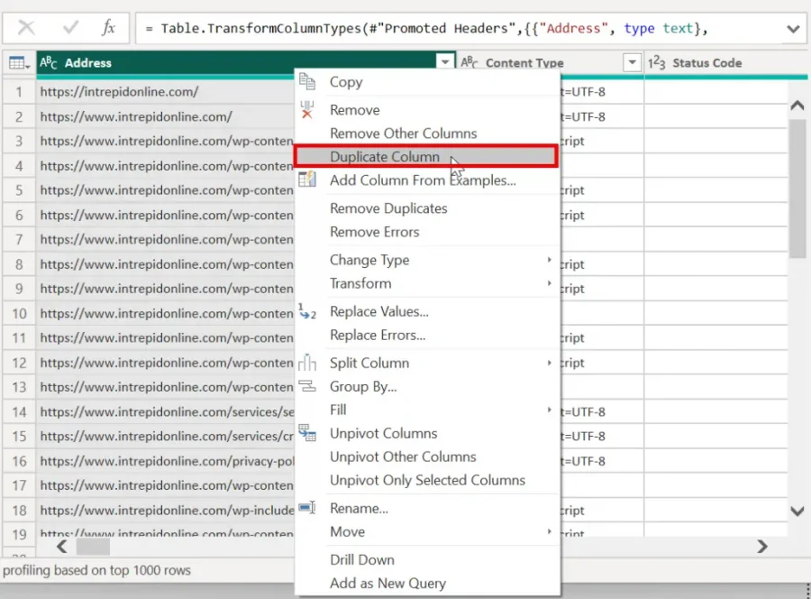Expand the Fill submenu arrow
811x599 pixels.
[550, 410]
